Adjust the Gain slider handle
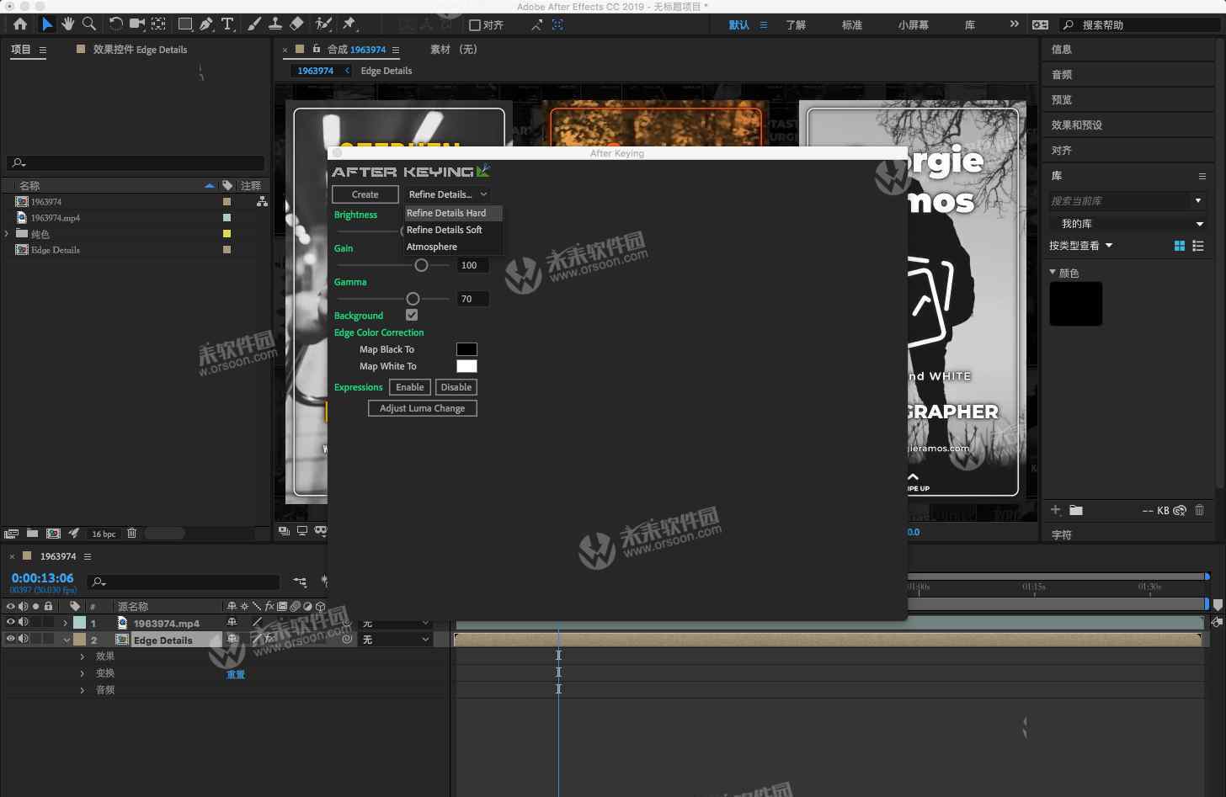 click(421, 265)
